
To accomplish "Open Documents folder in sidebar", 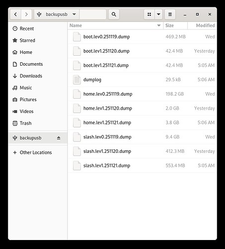I will 38,64.
